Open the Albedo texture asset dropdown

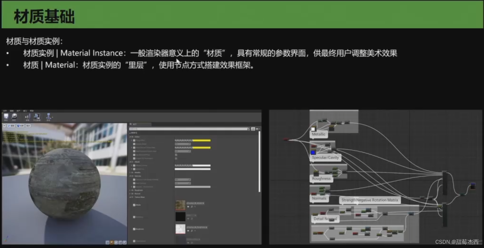(x=195, y=203)
